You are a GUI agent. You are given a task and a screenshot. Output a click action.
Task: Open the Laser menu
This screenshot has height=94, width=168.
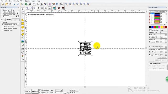[33, 1]
